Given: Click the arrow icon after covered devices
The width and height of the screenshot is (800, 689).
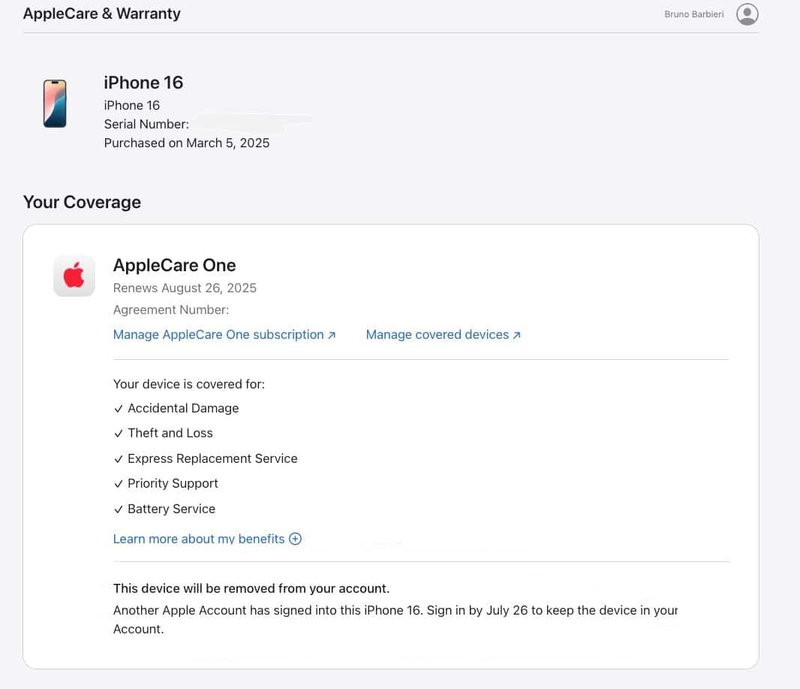Looking at the screenshot, I should pos(516,335).
